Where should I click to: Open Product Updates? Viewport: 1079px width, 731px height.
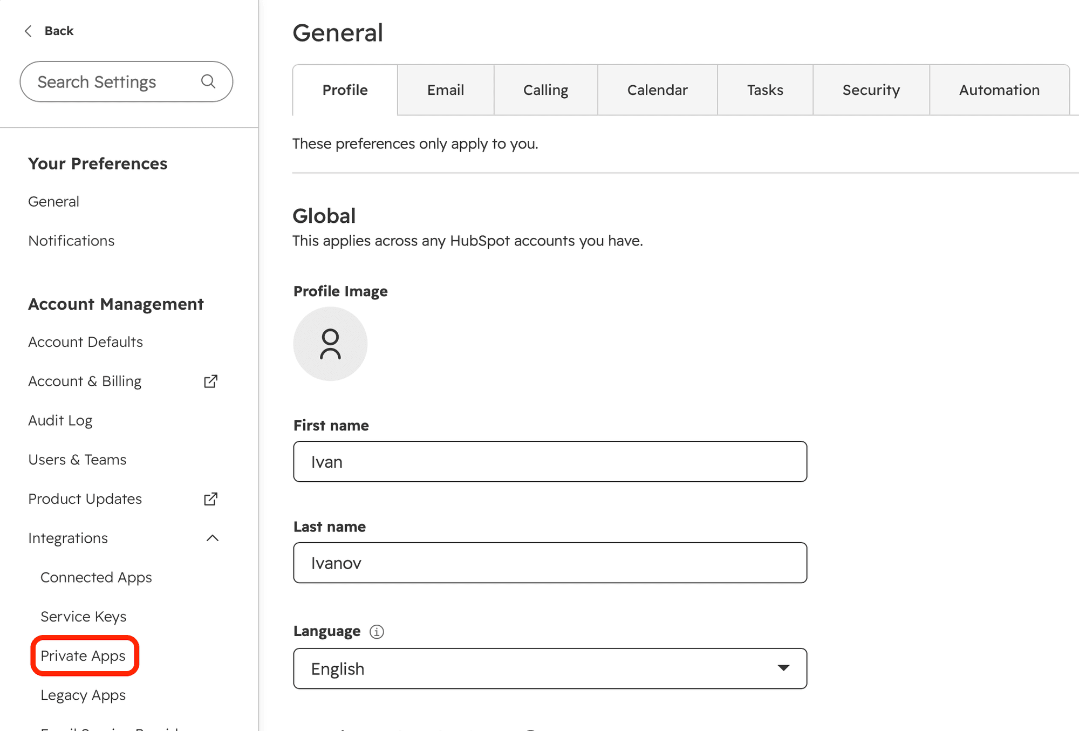coord(85,499)
